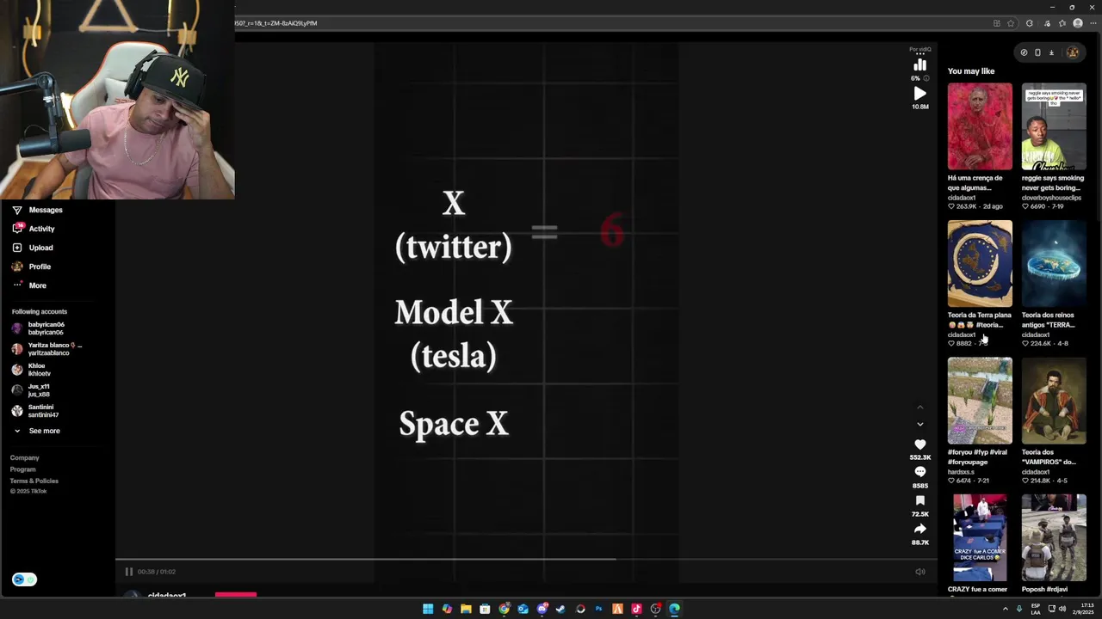Open comments with the speech bubble icon
1102x619 pixels.
tap(919, 472)
